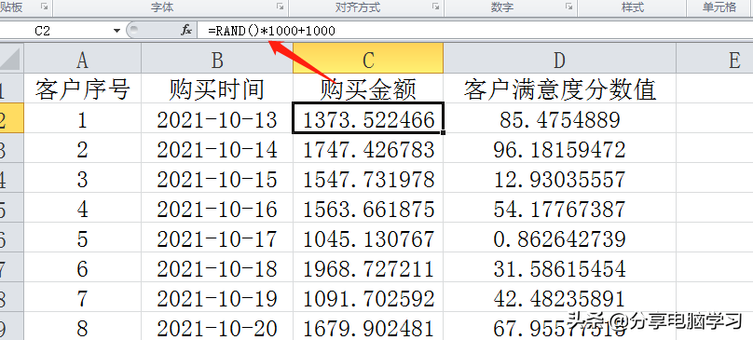Viewport: 753px width, 340px height.
Task: Select the cell 1968.727211
Action: [x=368, y=268]
